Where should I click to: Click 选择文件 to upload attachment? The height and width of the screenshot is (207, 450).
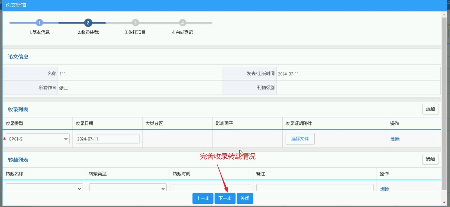300,139
